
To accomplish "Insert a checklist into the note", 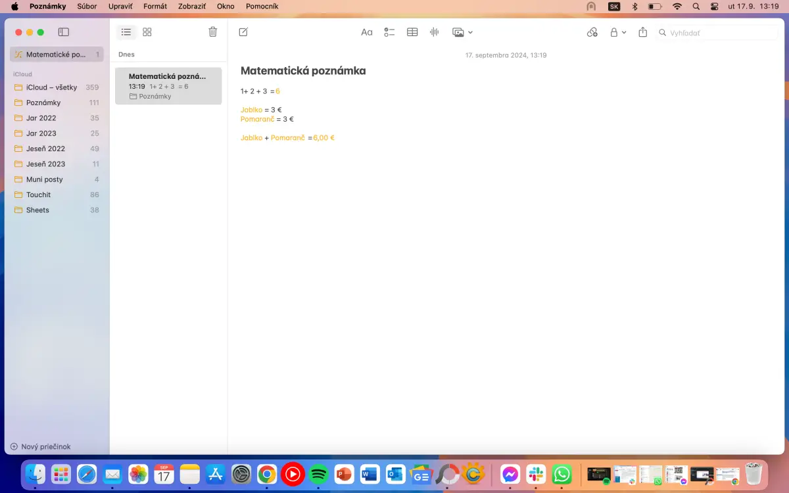I will (389, 32).
